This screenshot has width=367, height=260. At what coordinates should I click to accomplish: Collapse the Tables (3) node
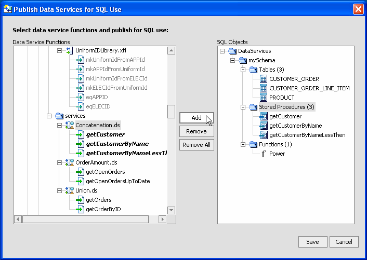[243, 70]
